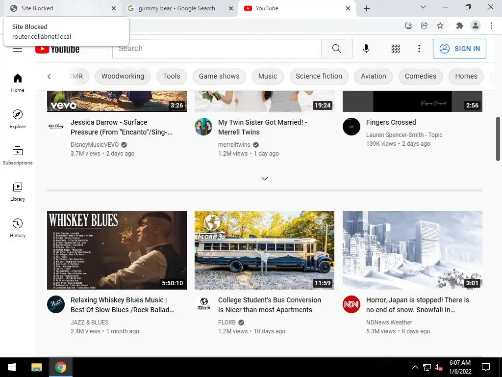Open the network tray icon

[427, 367]
